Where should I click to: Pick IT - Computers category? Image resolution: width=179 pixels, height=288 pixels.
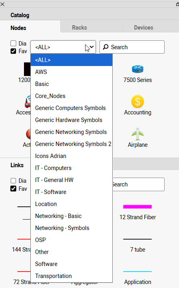72,168
